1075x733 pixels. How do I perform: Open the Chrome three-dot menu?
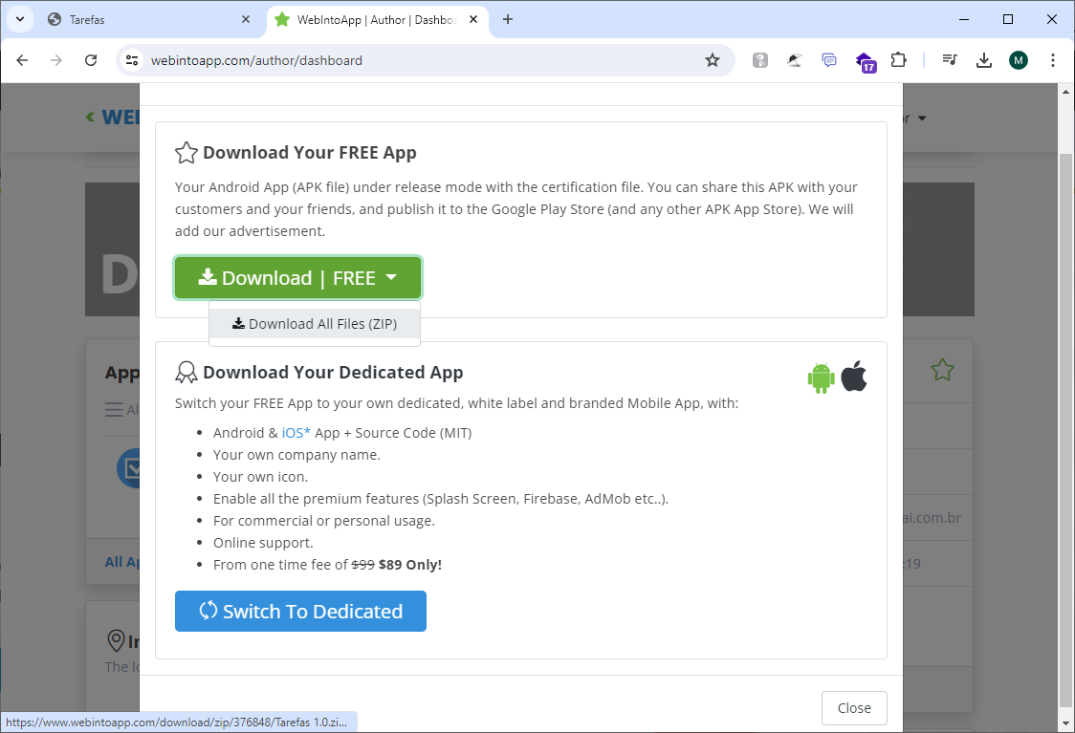(1052, 60)
